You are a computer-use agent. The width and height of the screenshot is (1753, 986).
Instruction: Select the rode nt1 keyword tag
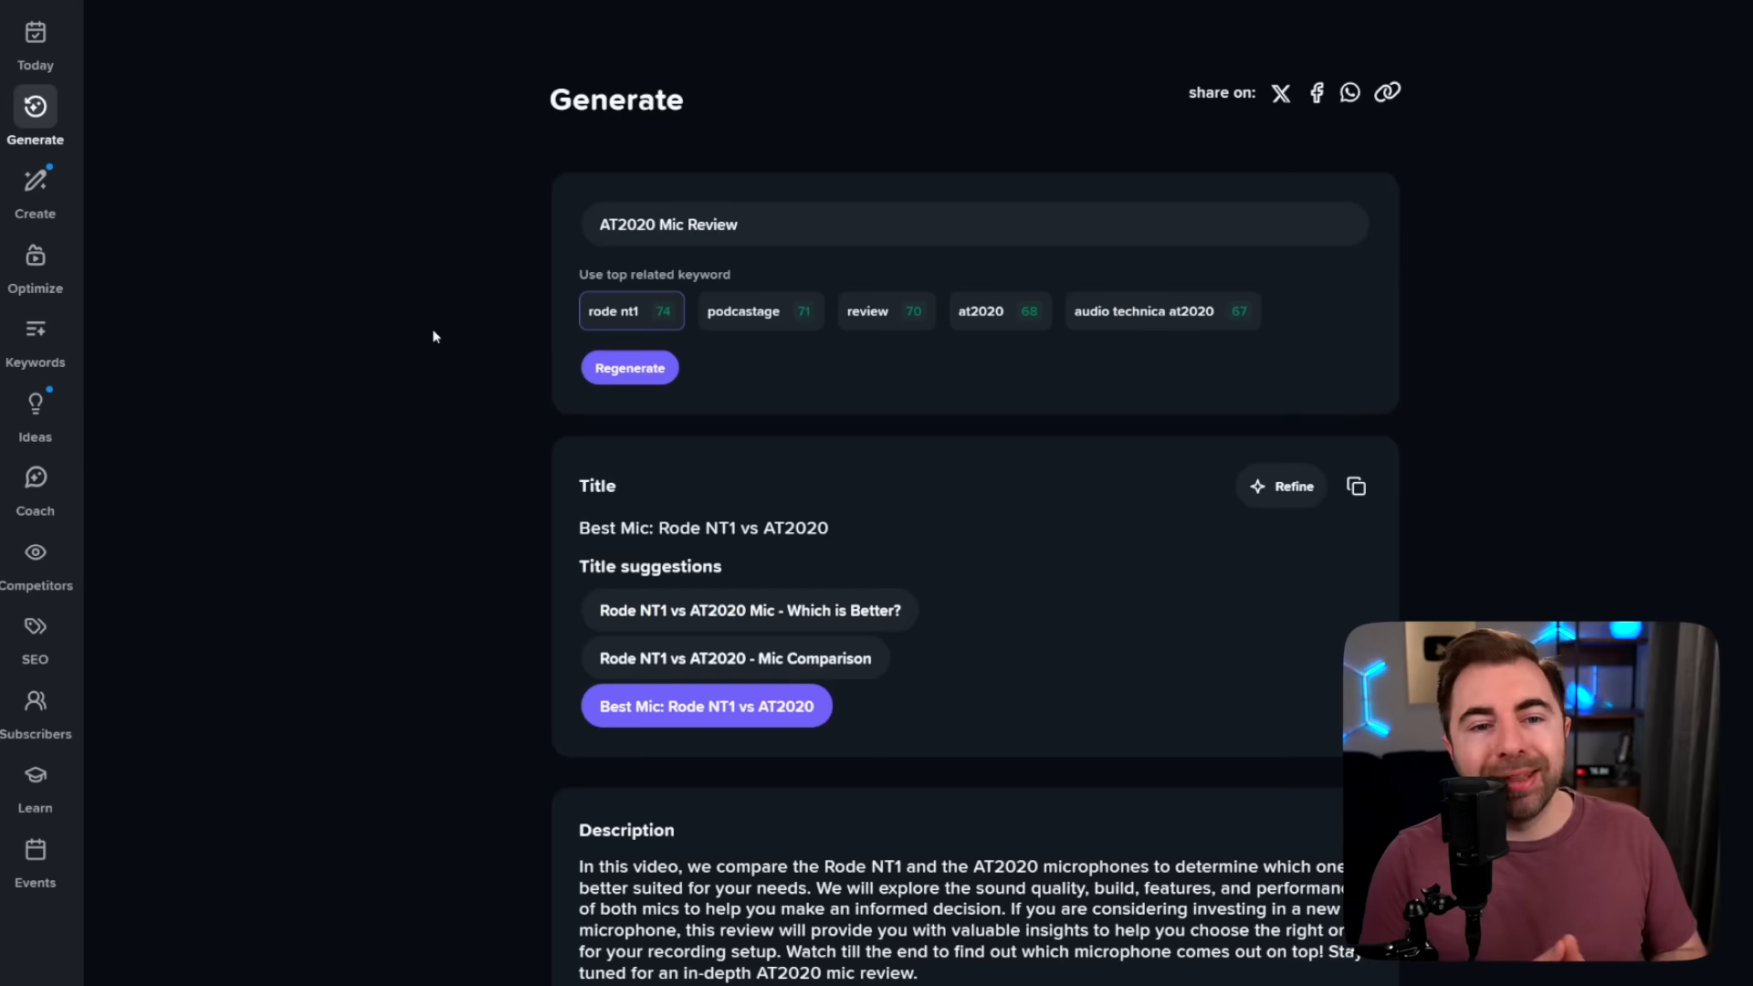[628, 310]
